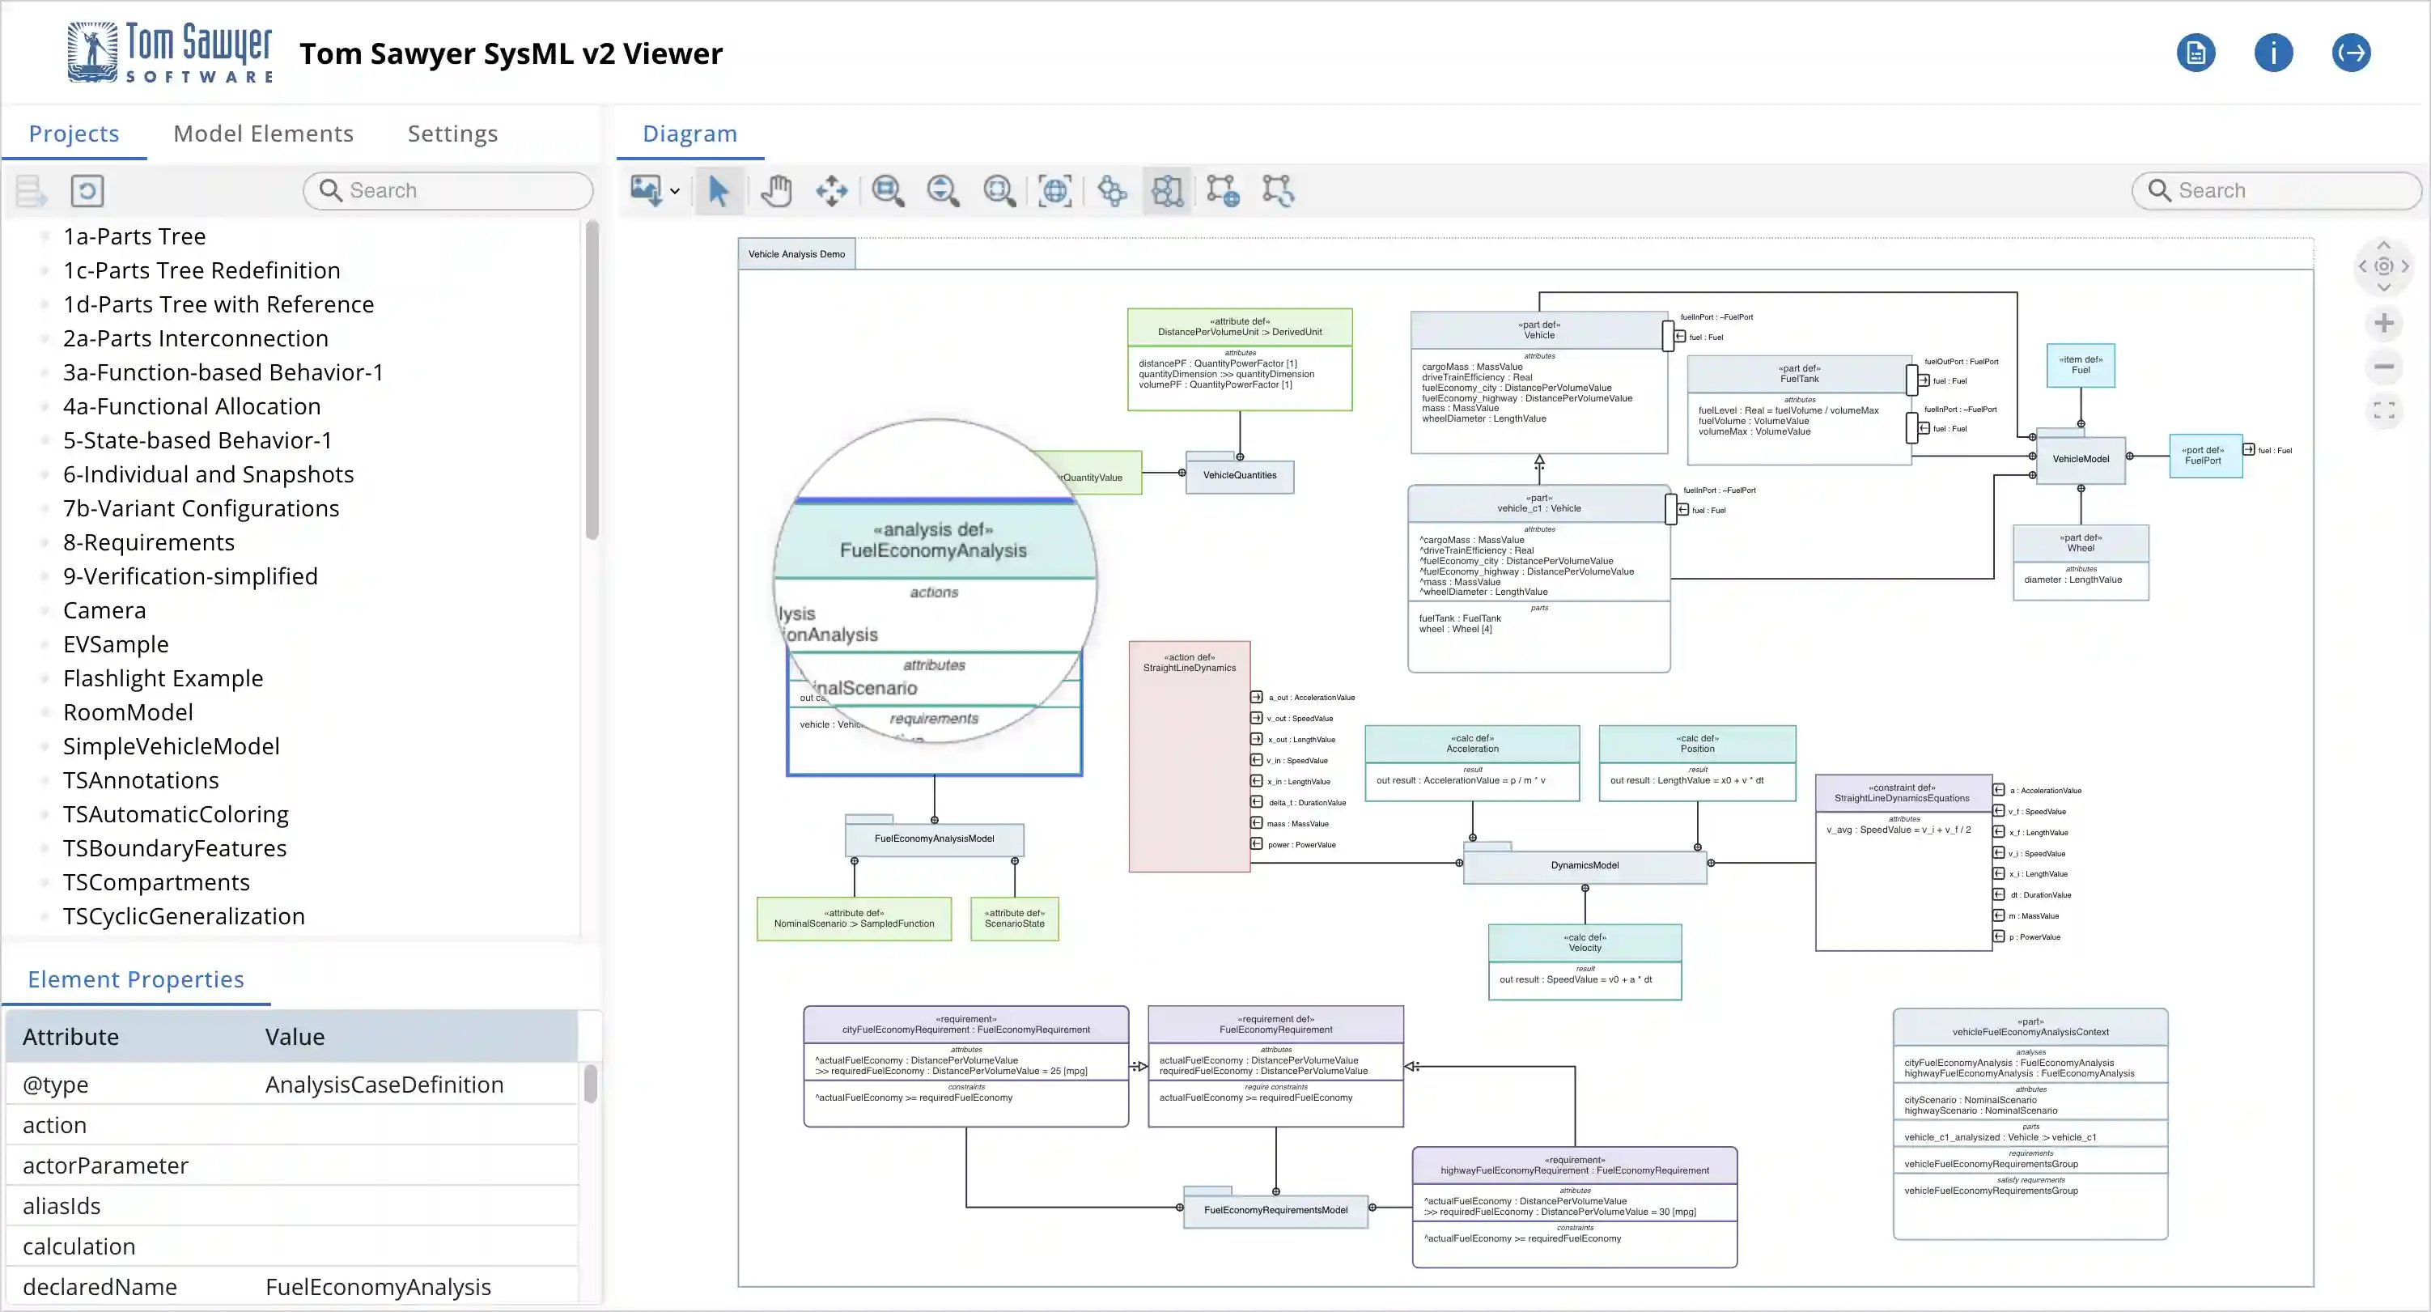
Task: Open the Flashlight Example project
Action: click(163, 677)
